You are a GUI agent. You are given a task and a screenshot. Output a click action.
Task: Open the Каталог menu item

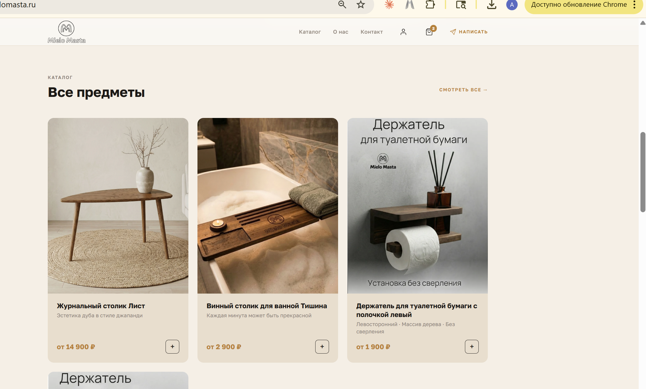(x=310, y=32)
